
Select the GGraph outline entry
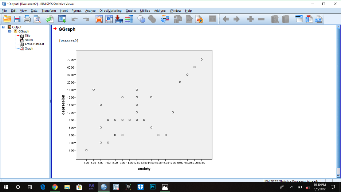(23, 31)
